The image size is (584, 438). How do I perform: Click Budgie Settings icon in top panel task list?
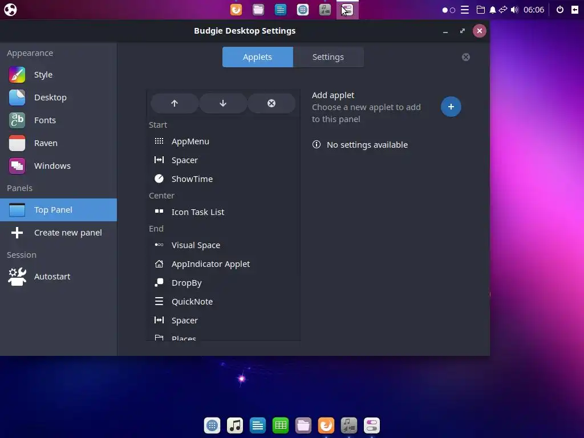[347, 9]
